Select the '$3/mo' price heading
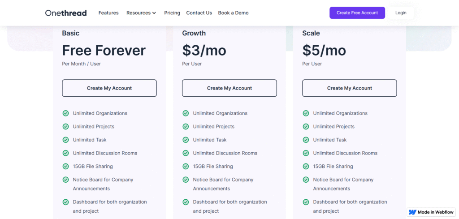This screenshot has height=219, width=459. pos(204,50)
